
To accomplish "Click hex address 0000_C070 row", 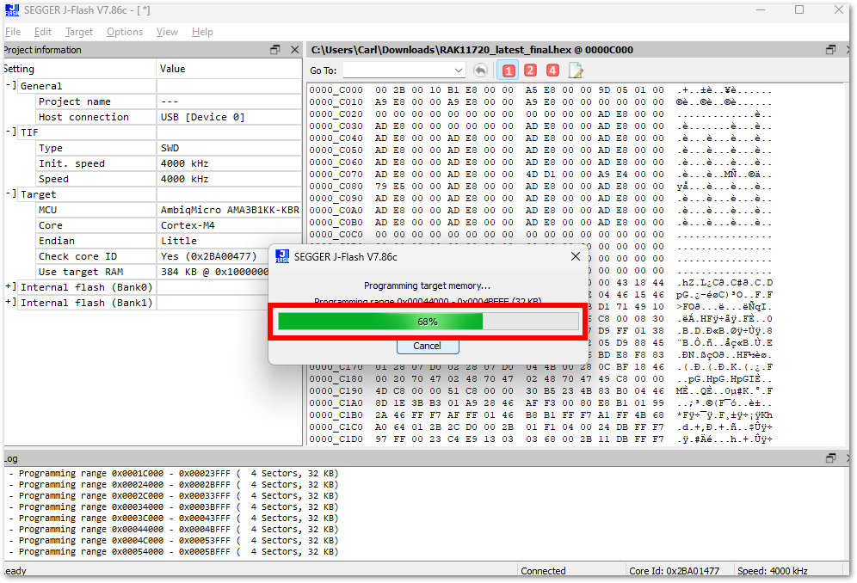I will 540,175.
